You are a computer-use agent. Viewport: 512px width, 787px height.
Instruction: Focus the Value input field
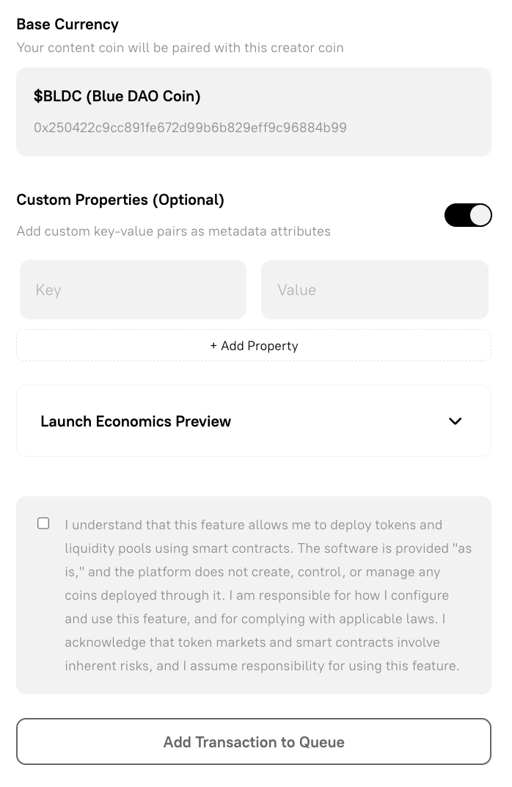click(374, 289)
